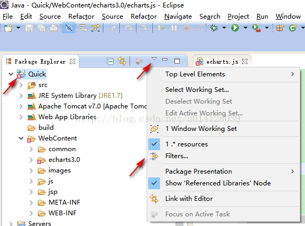Open the Window menu
Viewport: 305px width, 226px height.
[288, 17]
